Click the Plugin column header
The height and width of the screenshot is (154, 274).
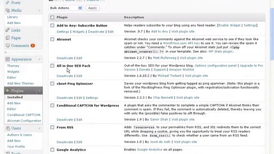[62, 17]
